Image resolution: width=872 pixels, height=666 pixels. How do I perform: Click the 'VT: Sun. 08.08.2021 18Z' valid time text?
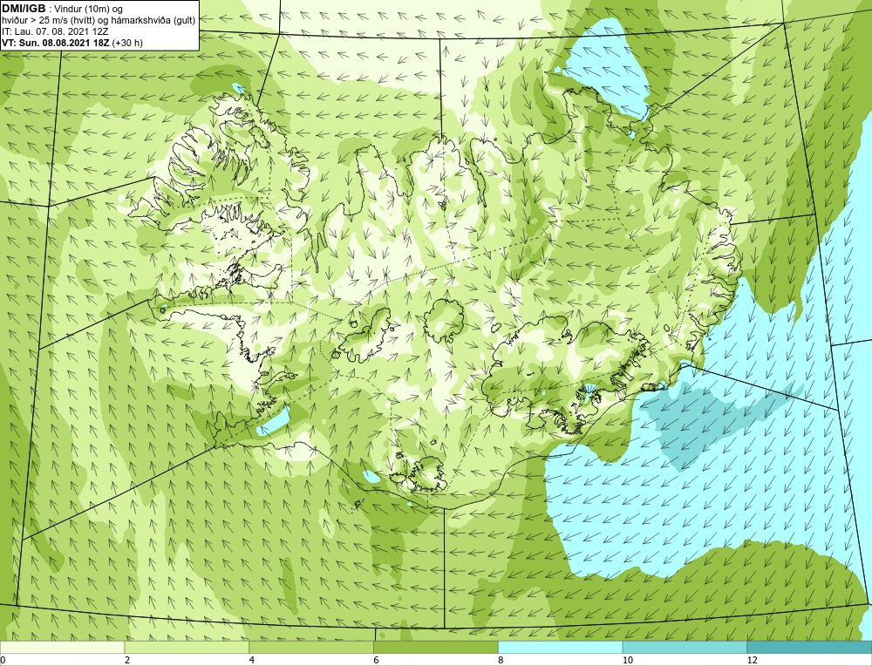click(56, 42)
